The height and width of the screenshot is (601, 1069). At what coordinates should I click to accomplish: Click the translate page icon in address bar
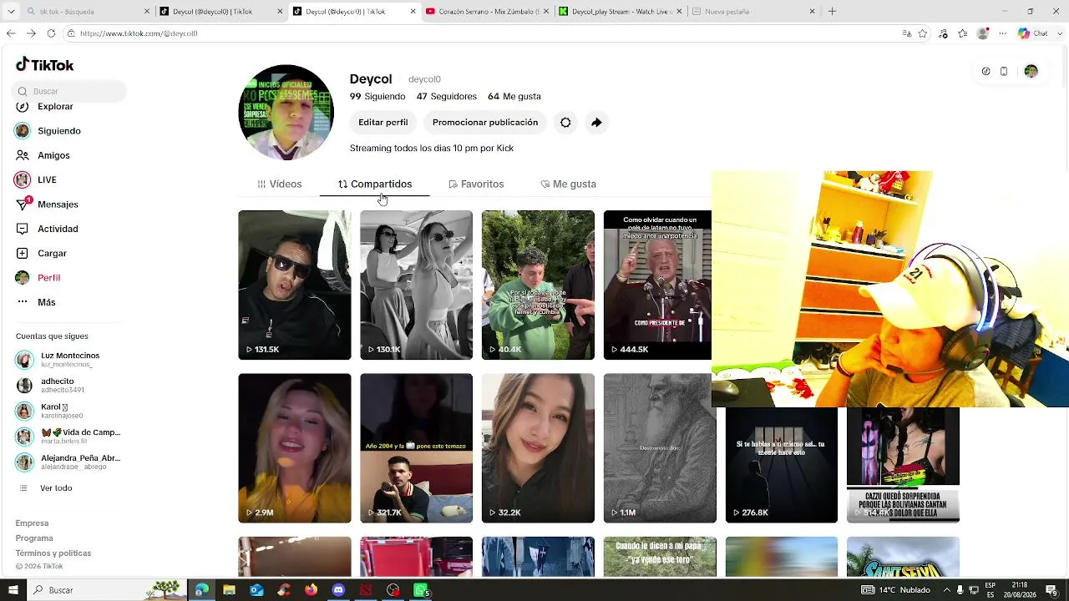click(907, 33)
